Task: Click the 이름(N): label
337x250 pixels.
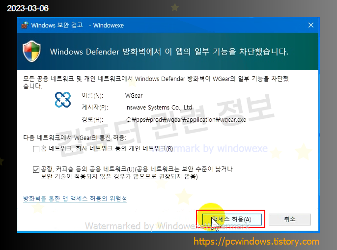Action: click(92, 95)
